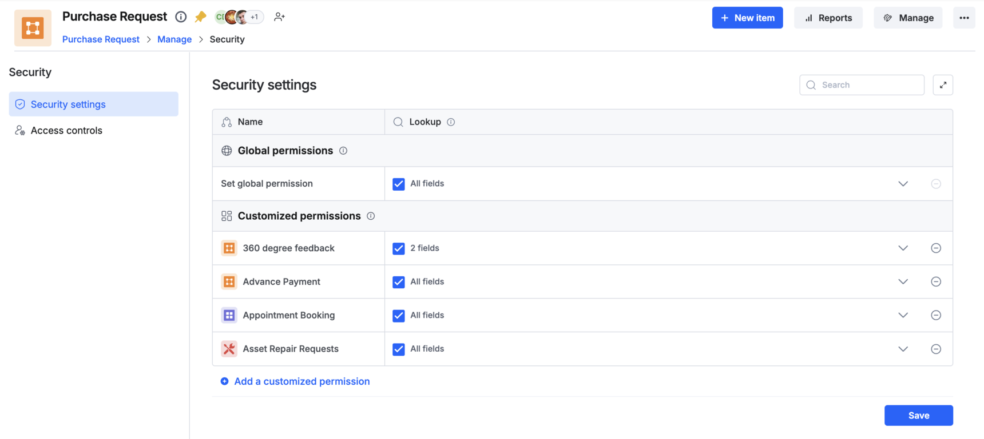Click the Lookup column header
Viewport: 984px width, 439px height.
coord(669,122)
